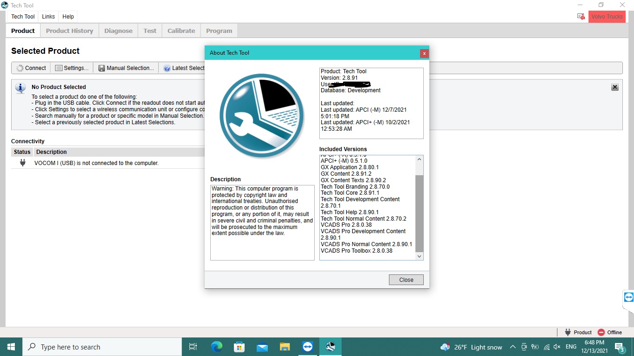
Task: Open Latest Selections toolbar item
Action: click(184, 68)
